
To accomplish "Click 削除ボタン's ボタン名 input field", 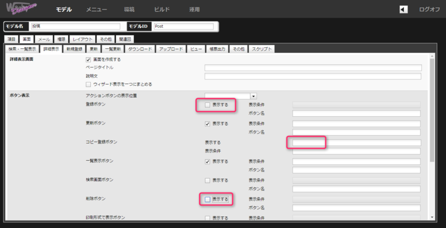I will (356, 208).
